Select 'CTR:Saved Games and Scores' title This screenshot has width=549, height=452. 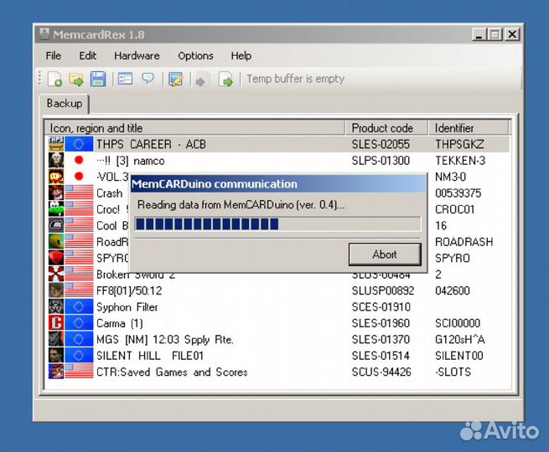172,372
